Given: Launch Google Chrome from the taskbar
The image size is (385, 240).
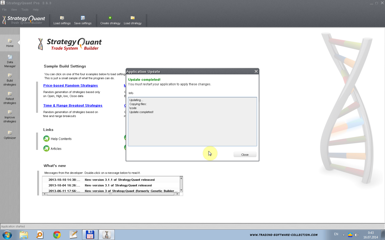Looking at the screenshot, I should pyautogui.click(x=57, y=235).
